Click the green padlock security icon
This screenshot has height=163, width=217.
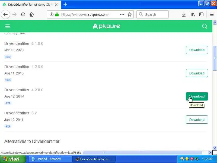[x=57, y=14]
